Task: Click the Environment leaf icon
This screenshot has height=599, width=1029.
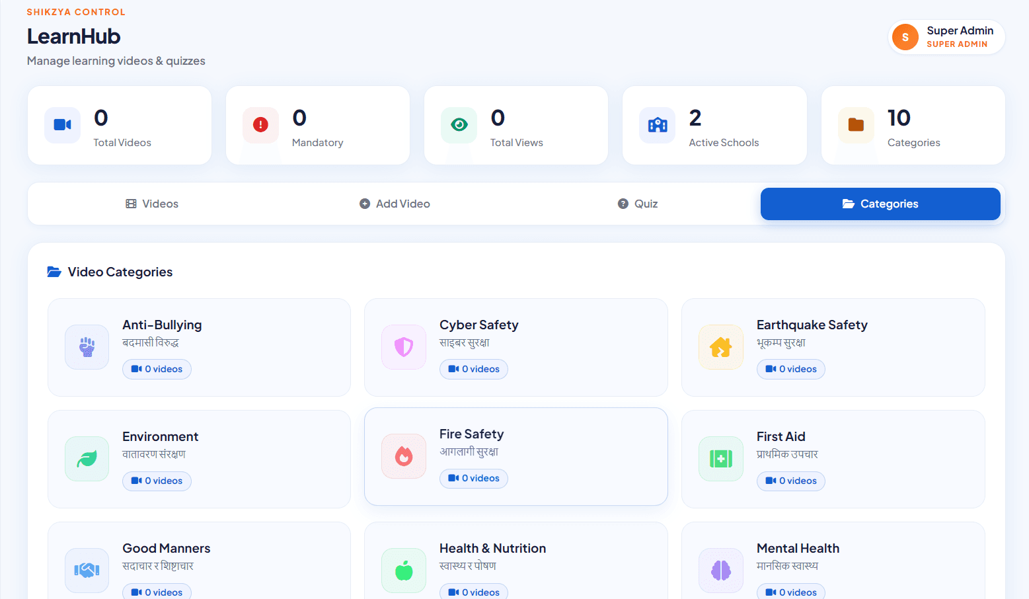Action: (x=87, y=459)
